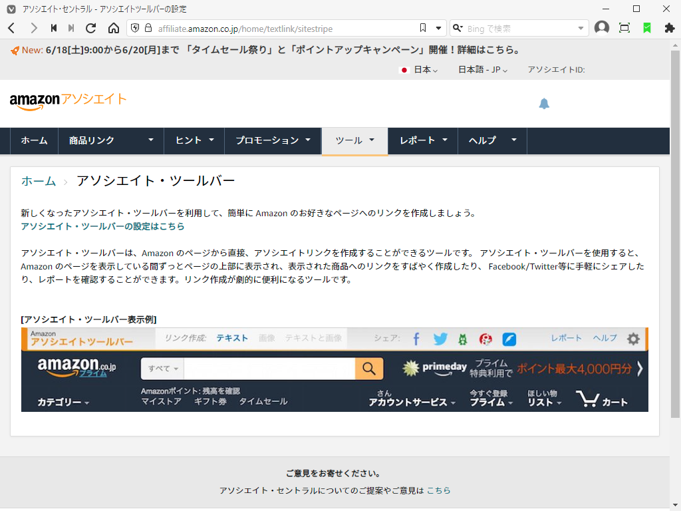The width and height of the screenshot is (681, 511).
Task: Focus the Bing search field
Action: point(519,29)
